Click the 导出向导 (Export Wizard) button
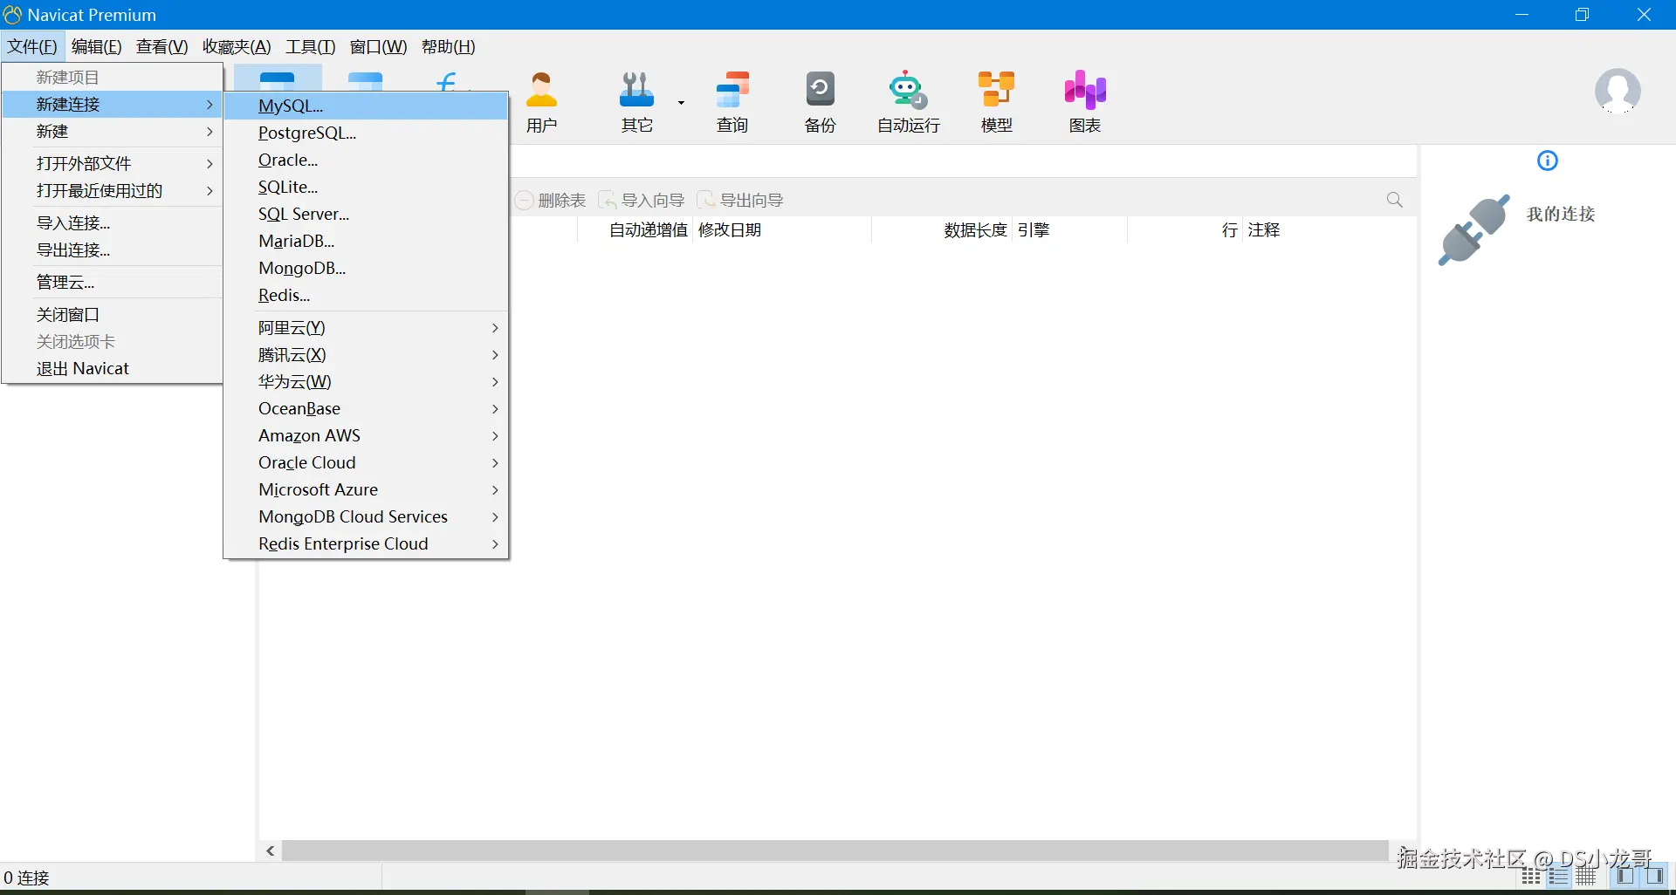1676x895 pixels. tap(740, 201)
